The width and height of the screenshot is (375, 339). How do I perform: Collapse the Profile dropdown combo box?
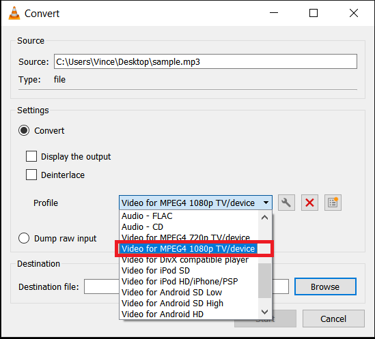click(x=195, y=203)
